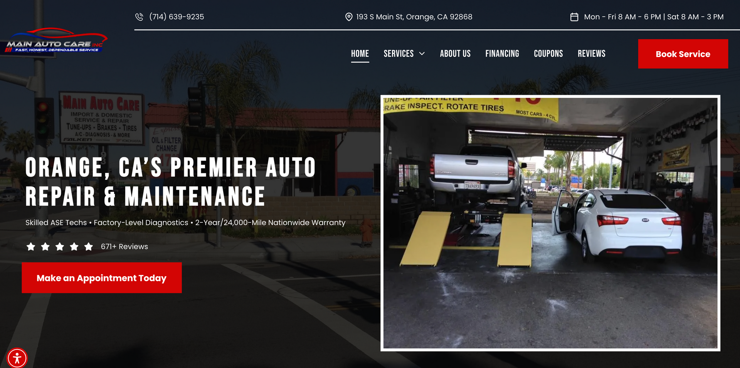740x368 pixels.
Task: Expand the Services dropdown chevron
Action: (422, 54)
